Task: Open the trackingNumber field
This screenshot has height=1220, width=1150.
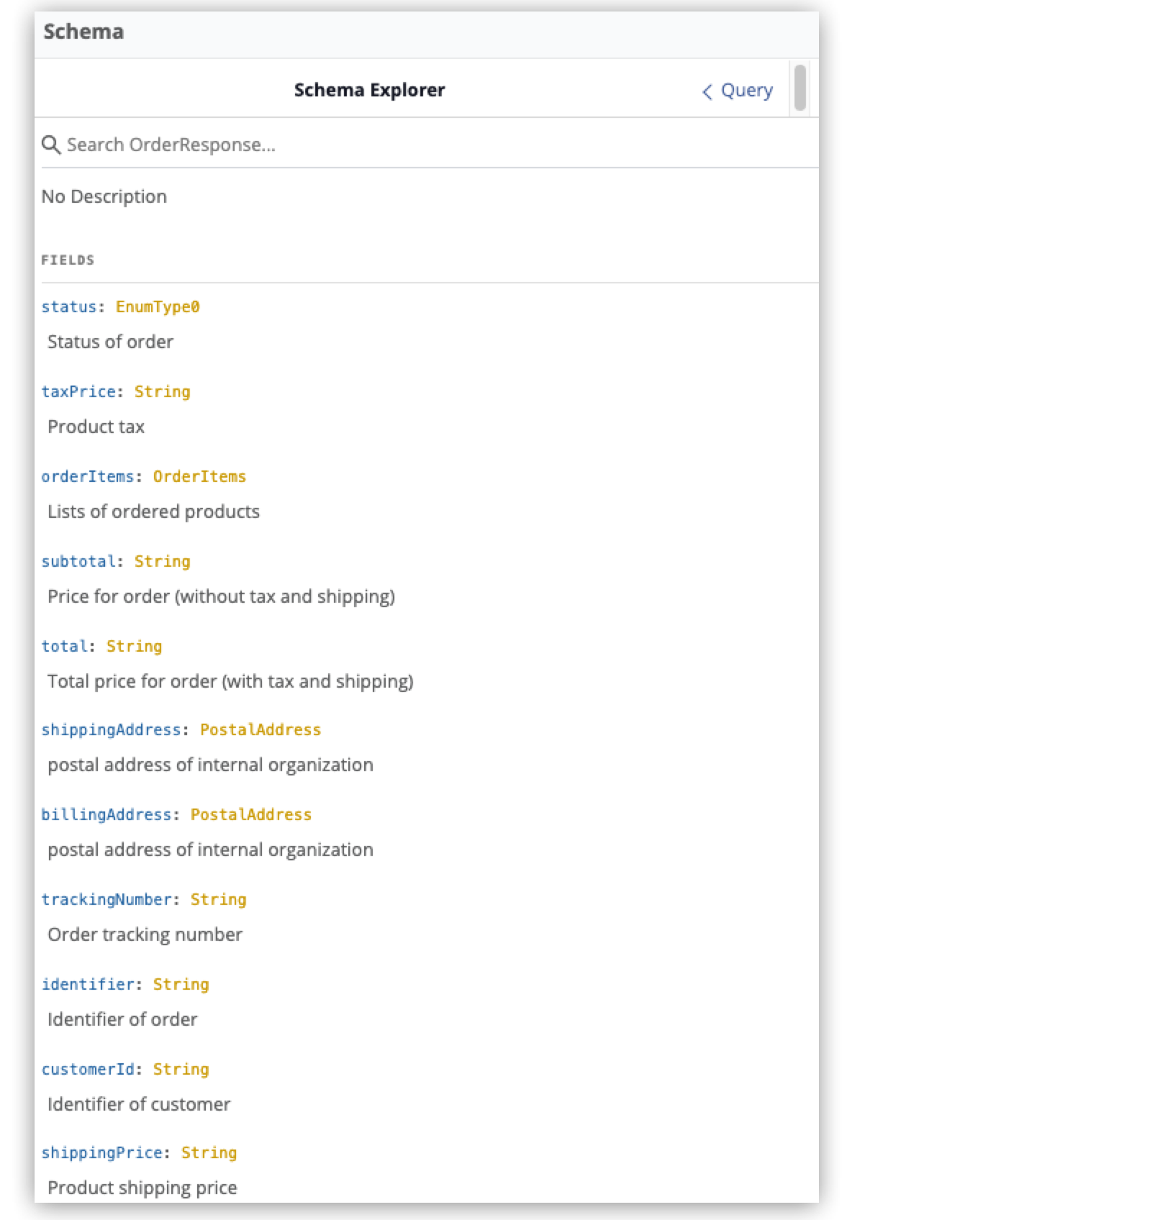Action: coord(106,900)
